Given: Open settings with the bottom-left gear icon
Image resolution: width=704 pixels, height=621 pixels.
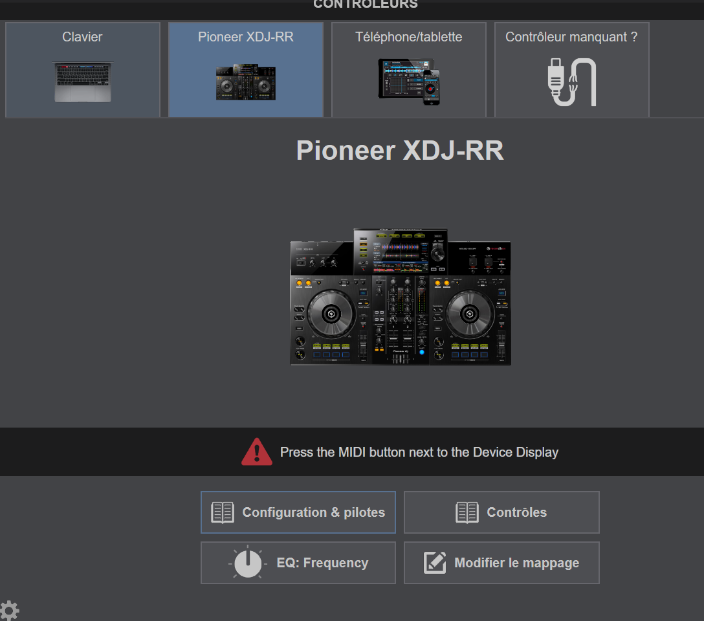Looking at the screenshot, I should pos(9,610).
